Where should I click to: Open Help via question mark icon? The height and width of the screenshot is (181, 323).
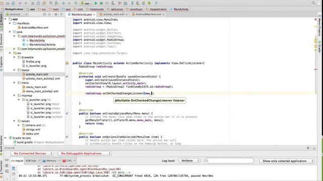[x=156, y=3]
